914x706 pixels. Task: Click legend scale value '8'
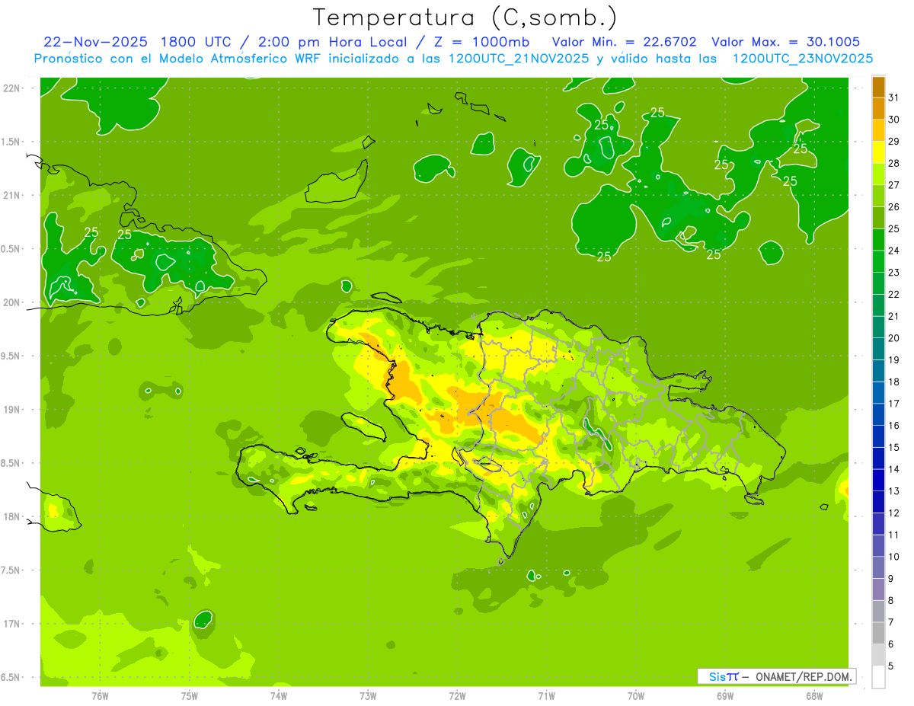point(891,601)
